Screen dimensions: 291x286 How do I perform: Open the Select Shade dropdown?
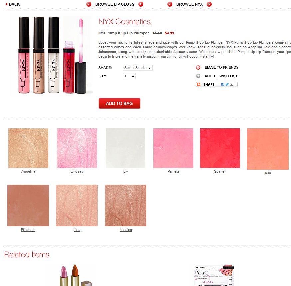tap(138, 68)
